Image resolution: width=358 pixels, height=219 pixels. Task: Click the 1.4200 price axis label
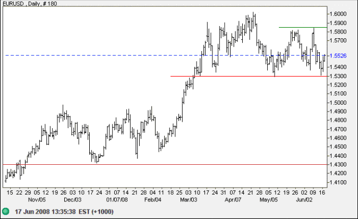338,173
